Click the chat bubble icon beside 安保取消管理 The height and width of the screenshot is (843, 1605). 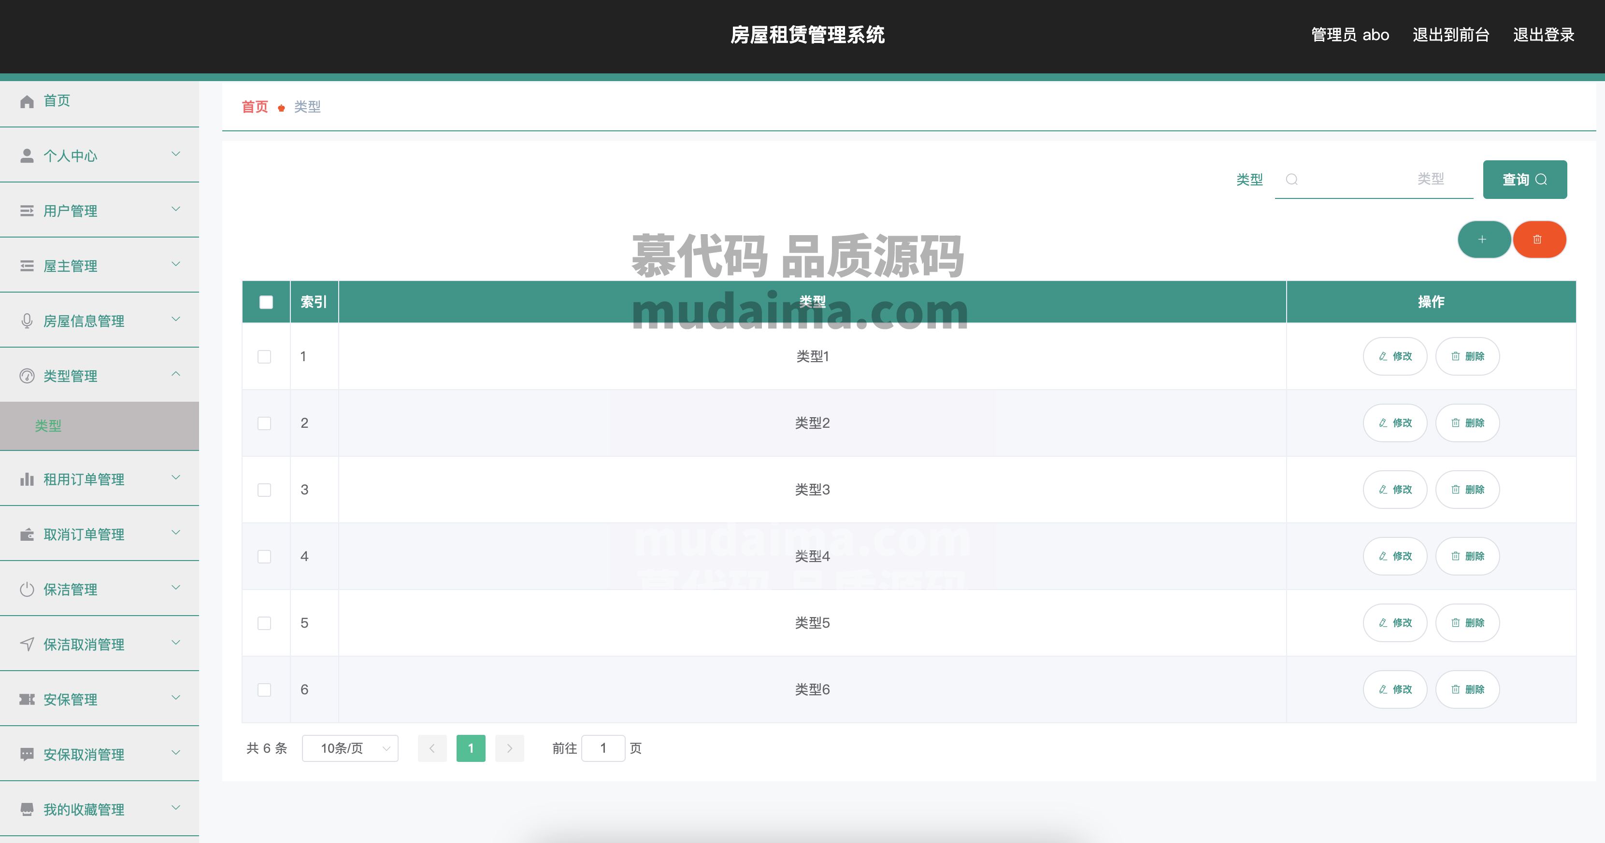tap(27, 754)
